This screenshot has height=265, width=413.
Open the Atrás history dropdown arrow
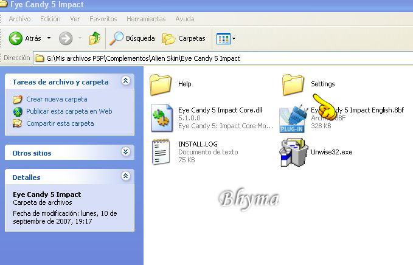pyautogui.click(x=49, y=38)
